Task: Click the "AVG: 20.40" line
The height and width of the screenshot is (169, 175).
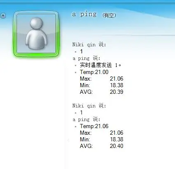Action: tap(102, 146)
